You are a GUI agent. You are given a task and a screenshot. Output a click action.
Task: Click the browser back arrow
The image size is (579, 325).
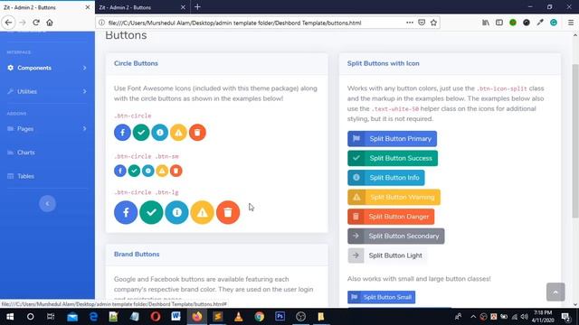click(x=8, y=23)
